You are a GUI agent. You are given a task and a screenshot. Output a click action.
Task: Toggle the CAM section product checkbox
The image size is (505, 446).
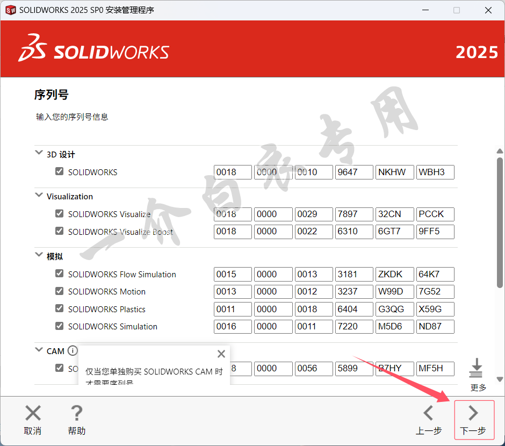pyautogui.click(x=59, y=368)
